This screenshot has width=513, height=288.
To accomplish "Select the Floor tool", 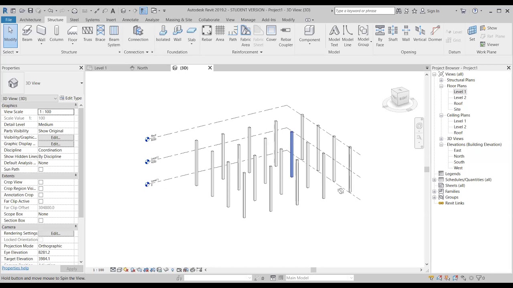I will pos(73,34).
